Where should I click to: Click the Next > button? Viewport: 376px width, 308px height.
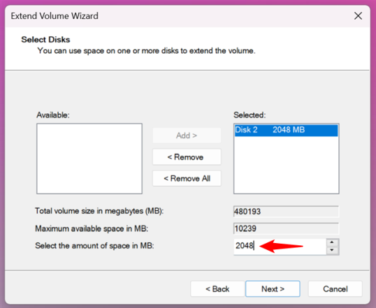pyautogui.click(x=273, y=289)
